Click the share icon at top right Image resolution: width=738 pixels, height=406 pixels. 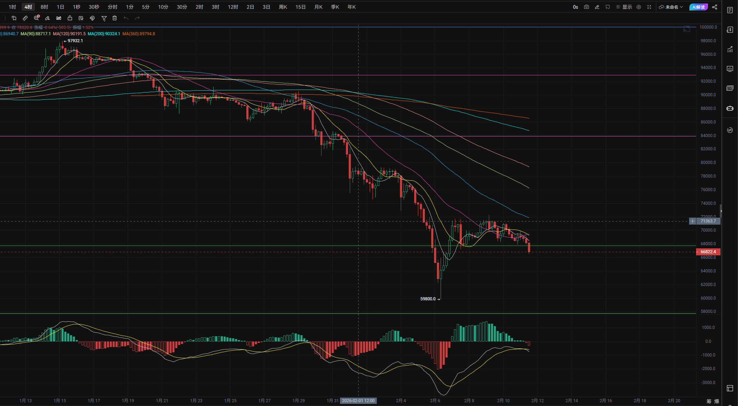click(715, 7)
